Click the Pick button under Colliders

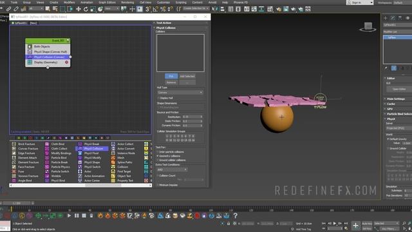tap(171, 76)
